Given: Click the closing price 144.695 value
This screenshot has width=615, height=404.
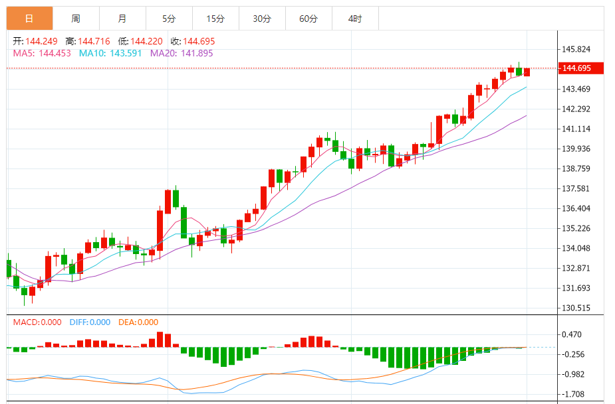Looking at the screenshot, I should [199, 41].
